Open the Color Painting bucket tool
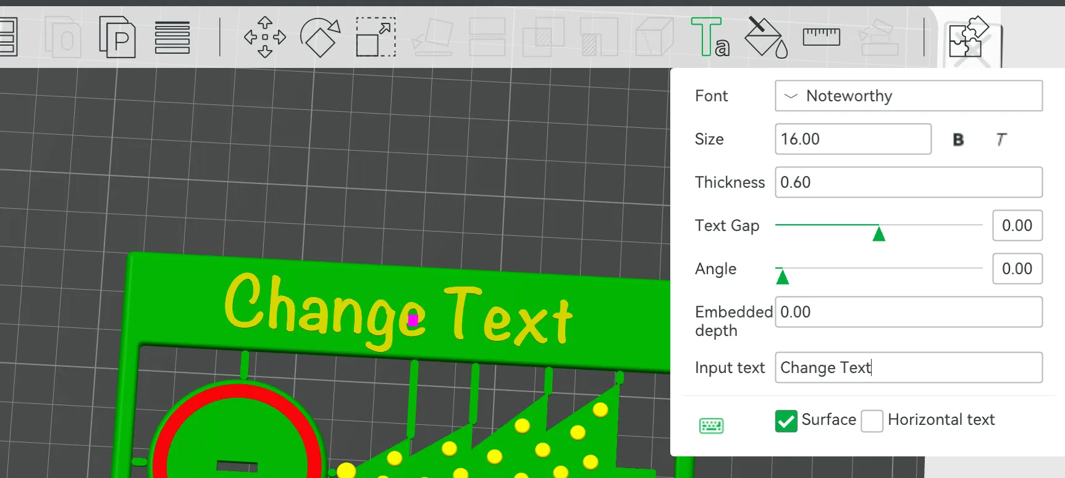The image size is (1065, 478). tap(766, 37)
